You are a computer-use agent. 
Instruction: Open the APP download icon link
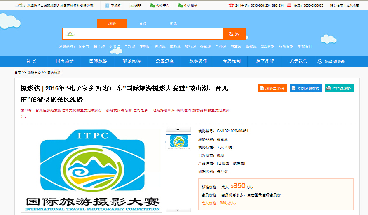132,5
